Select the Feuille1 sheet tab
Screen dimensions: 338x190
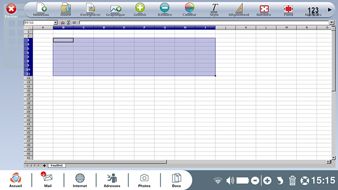click(57, 166)
